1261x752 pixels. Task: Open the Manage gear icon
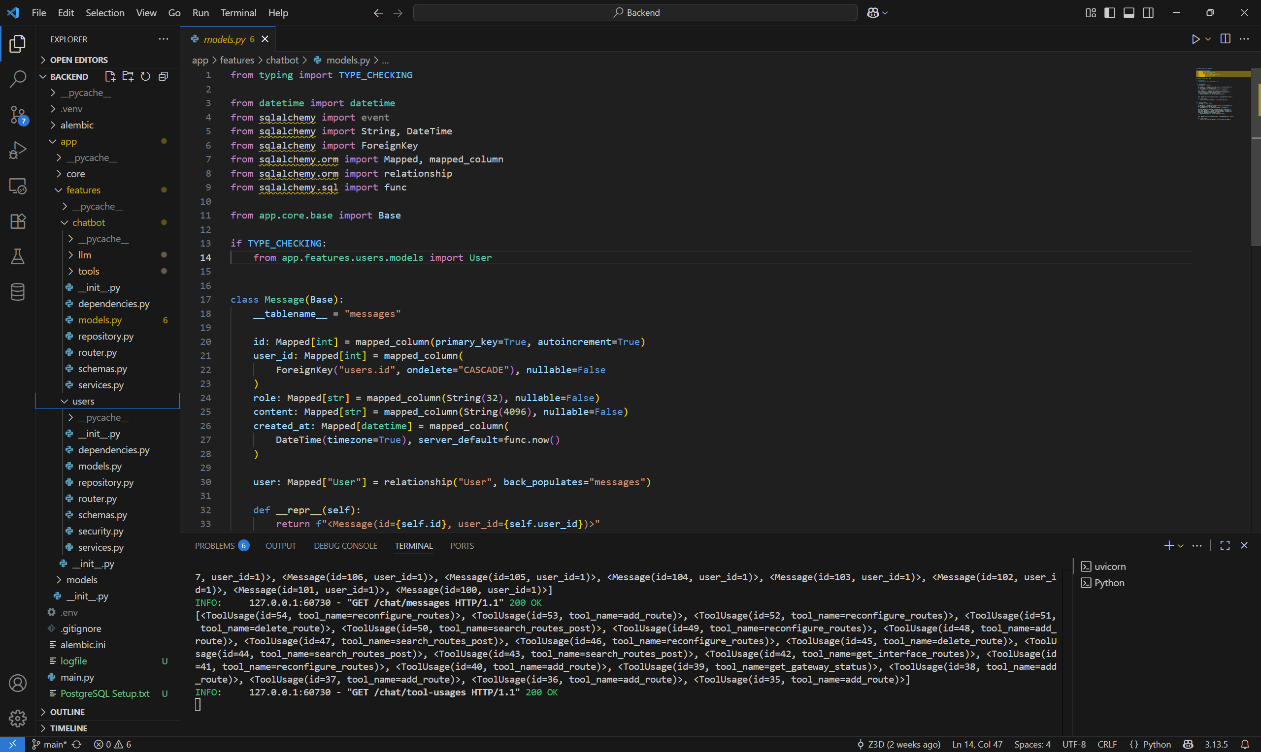[x=18, y=718]
